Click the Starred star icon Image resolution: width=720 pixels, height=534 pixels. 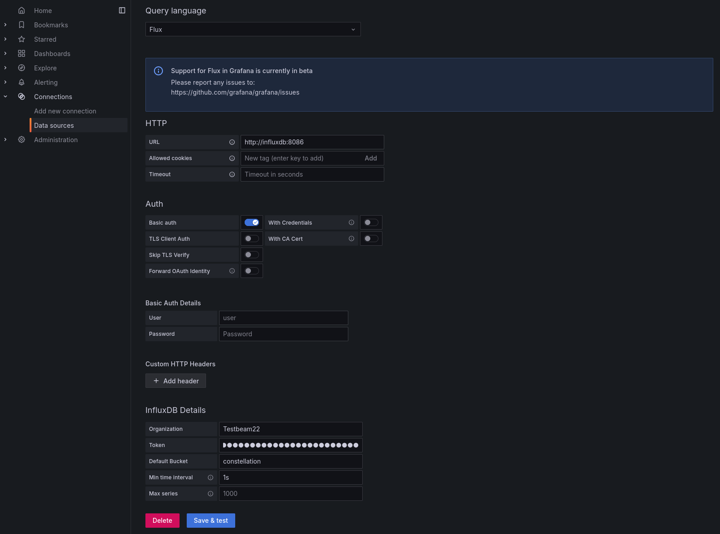click(x=22, y=39)
